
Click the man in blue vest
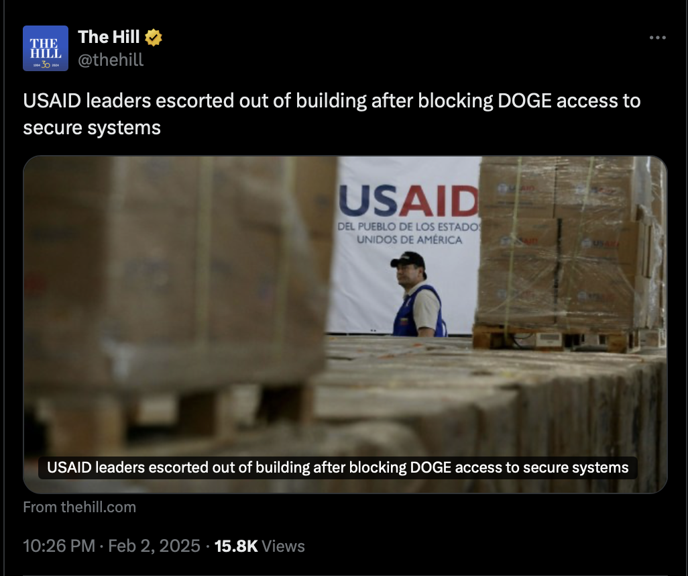(418, 294)
